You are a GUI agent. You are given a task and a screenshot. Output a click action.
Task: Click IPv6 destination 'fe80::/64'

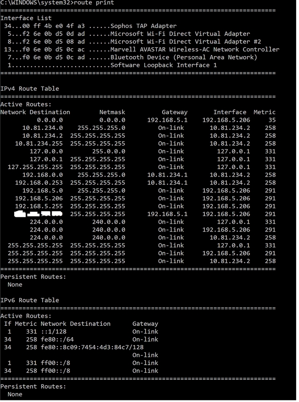coord(57,340)
